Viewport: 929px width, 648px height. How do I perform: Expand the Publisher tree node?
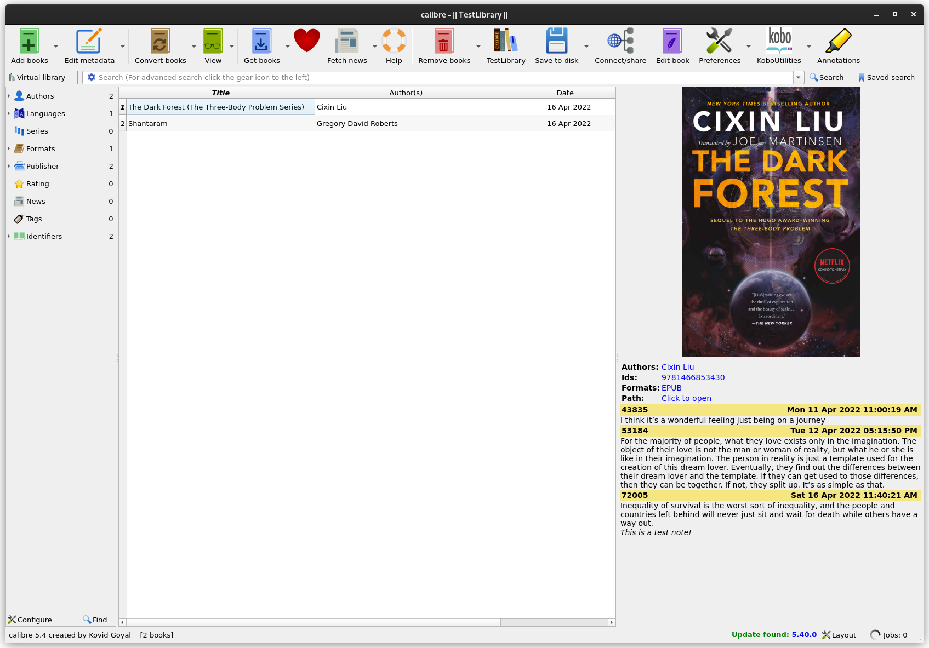click(9, 166)
